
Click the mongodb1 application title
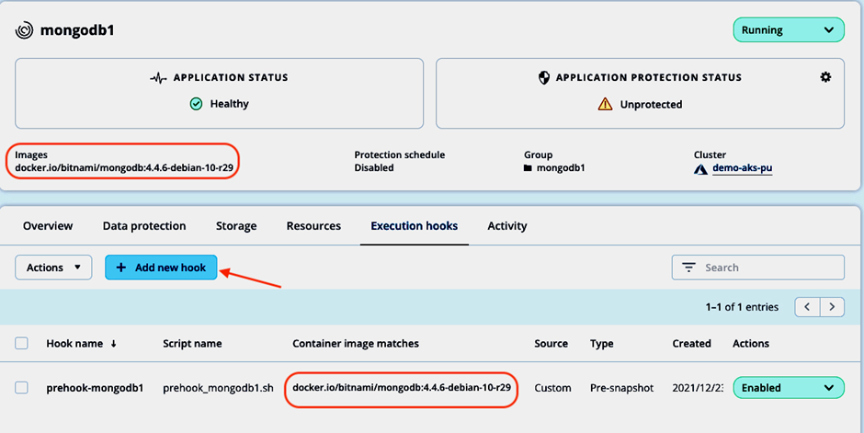[77, 30]
